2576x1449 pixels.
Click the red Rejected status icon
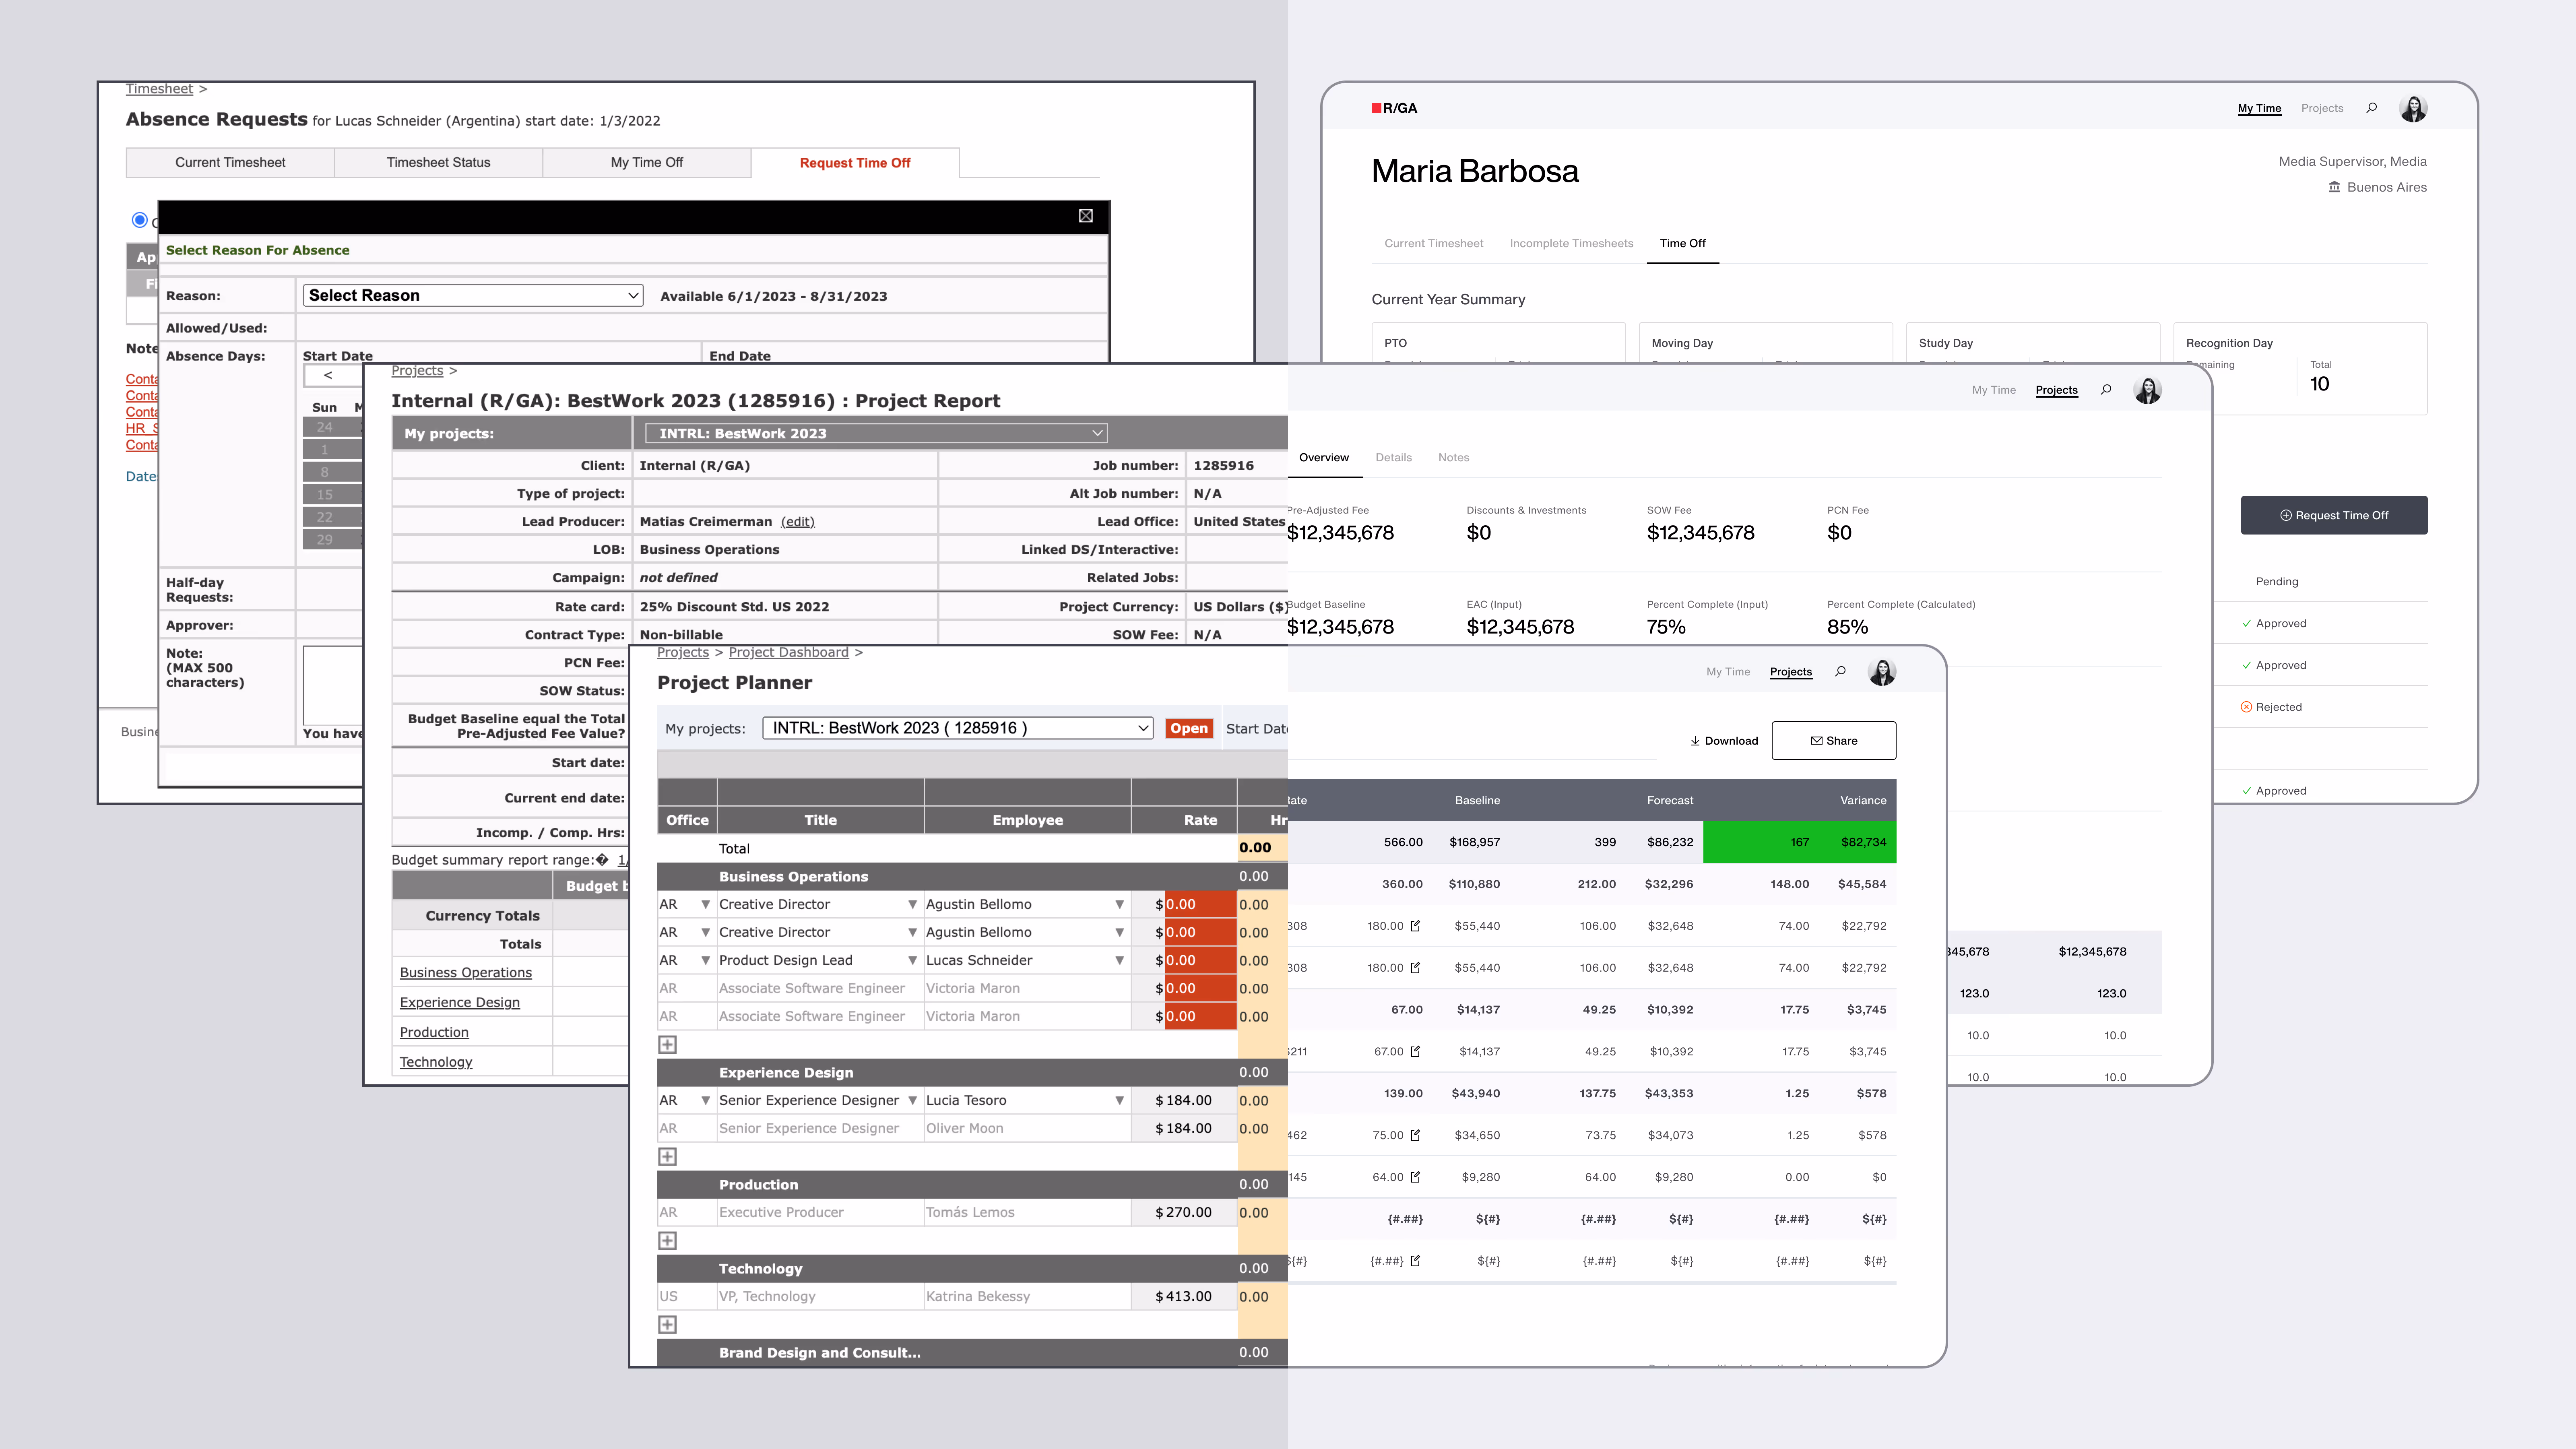tap(2246, 707)
